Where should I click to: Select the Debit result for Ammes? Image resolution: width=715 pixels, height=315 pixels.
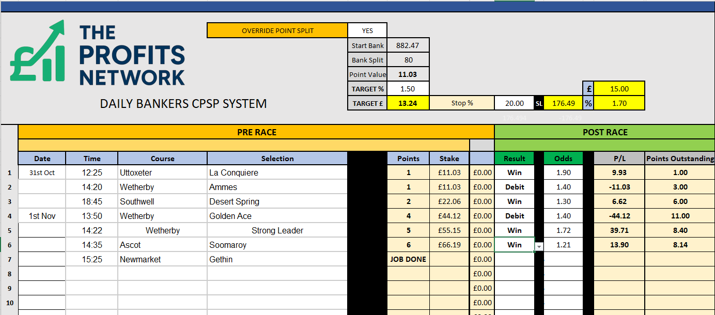514,187
